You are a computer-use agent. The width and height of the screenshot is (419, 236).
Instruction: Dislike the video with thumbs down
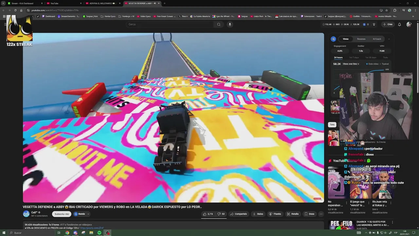(221, 214)
